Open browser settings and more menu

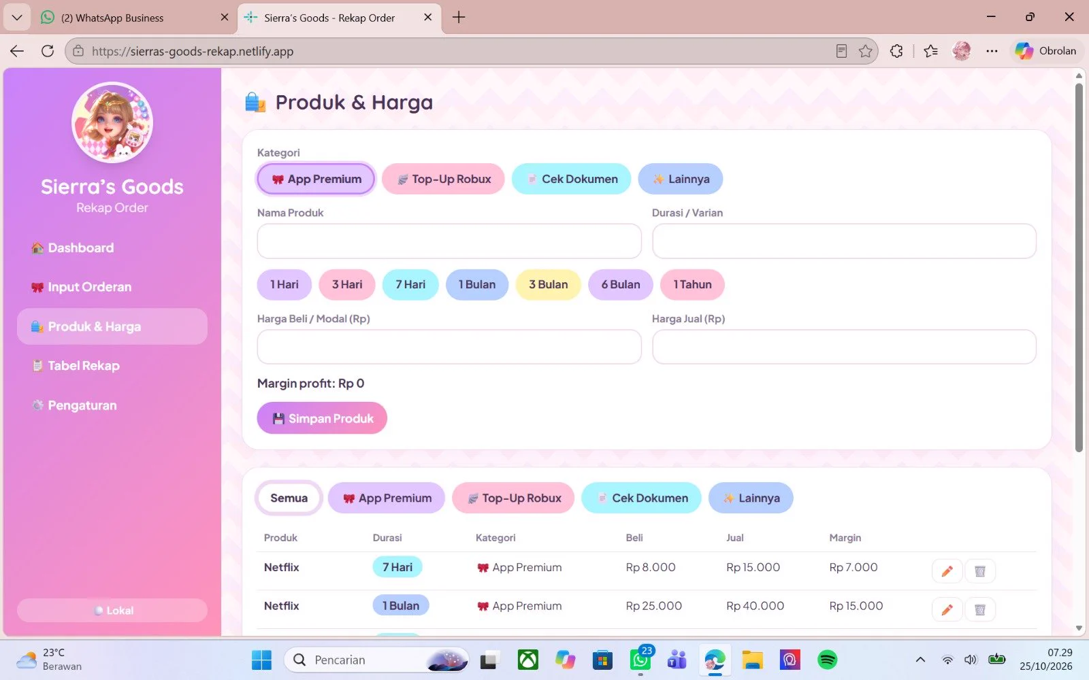click(992, 51)
